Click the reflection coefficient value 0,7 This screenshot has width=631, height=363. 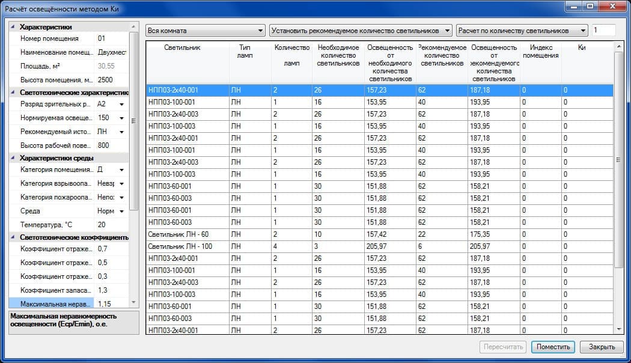pos(111,249)
